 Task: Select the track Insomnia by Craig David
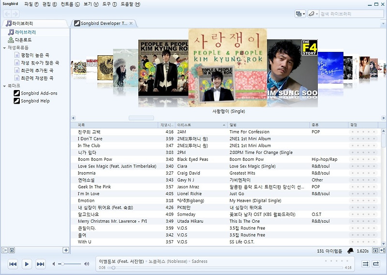[x=225, y=173]
